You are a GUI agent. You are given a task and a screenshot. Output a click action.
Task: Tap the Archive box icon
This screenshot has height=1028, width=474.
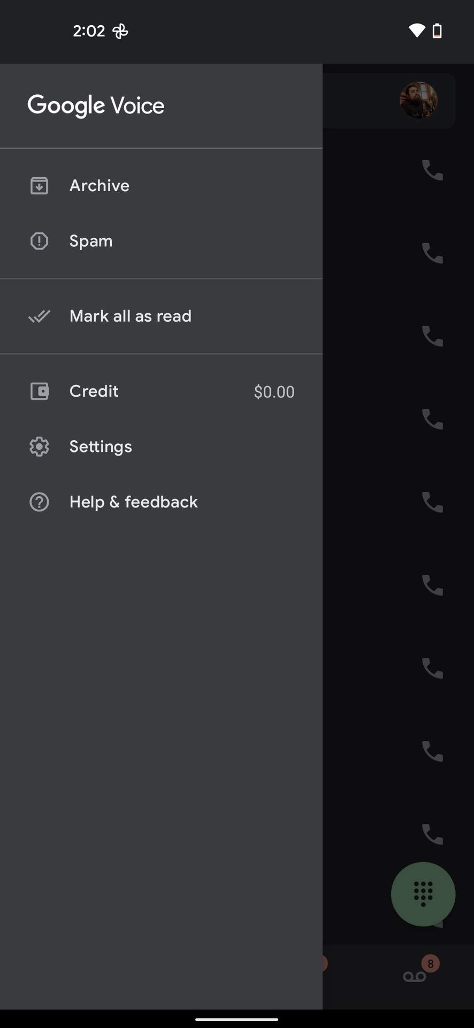tap(39, 186)
